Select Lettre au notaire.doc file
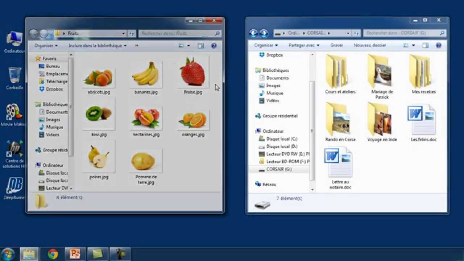464x261 pixels. [x=340, y=168]
